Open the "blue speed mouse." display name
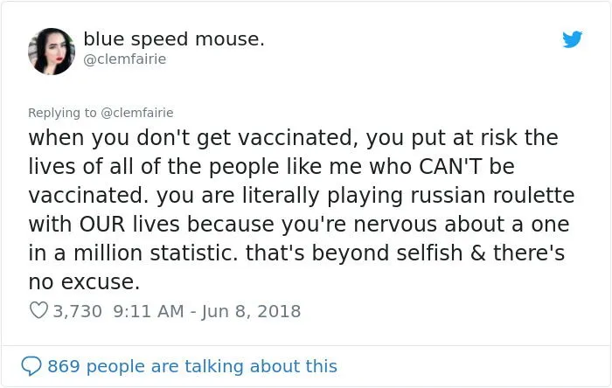The image size is (612, 388). click(174, 39)
